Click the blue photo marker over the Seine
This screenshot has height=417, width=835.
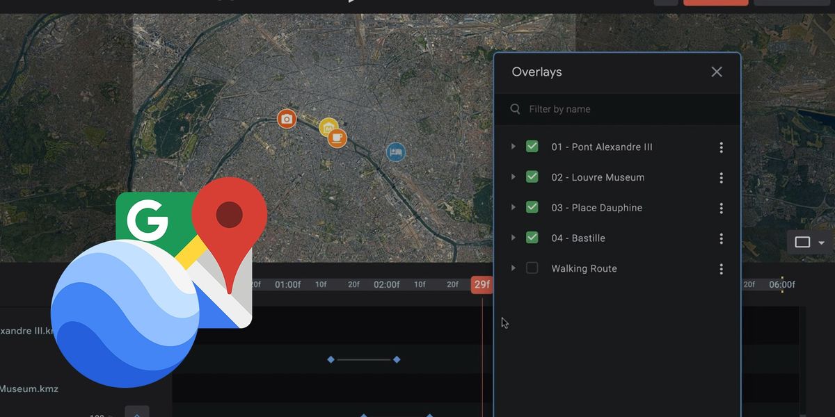[x=396, y=152]
